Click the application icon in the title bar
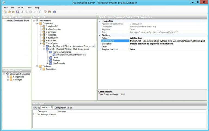 point(4,2)
